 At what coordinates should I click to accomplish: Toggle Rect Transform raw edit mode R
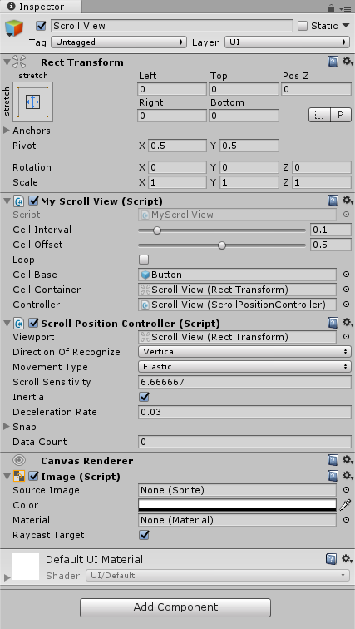tap(341, 115)
